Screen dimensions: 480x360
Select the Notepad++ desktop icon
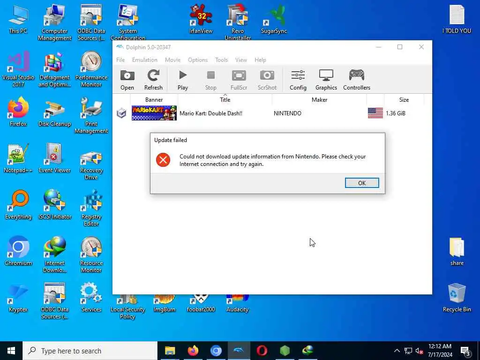tap(18, 158)
